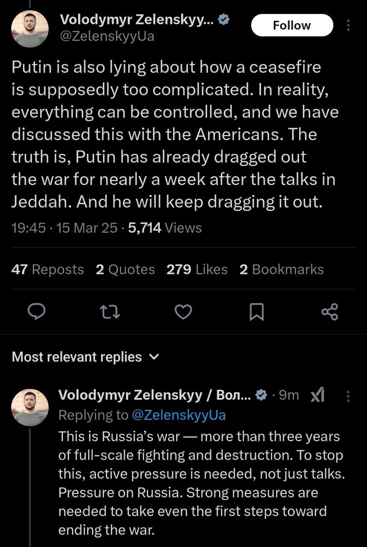Share the tweet via share icon
The image size is (367, 547).
click(329, 312)
